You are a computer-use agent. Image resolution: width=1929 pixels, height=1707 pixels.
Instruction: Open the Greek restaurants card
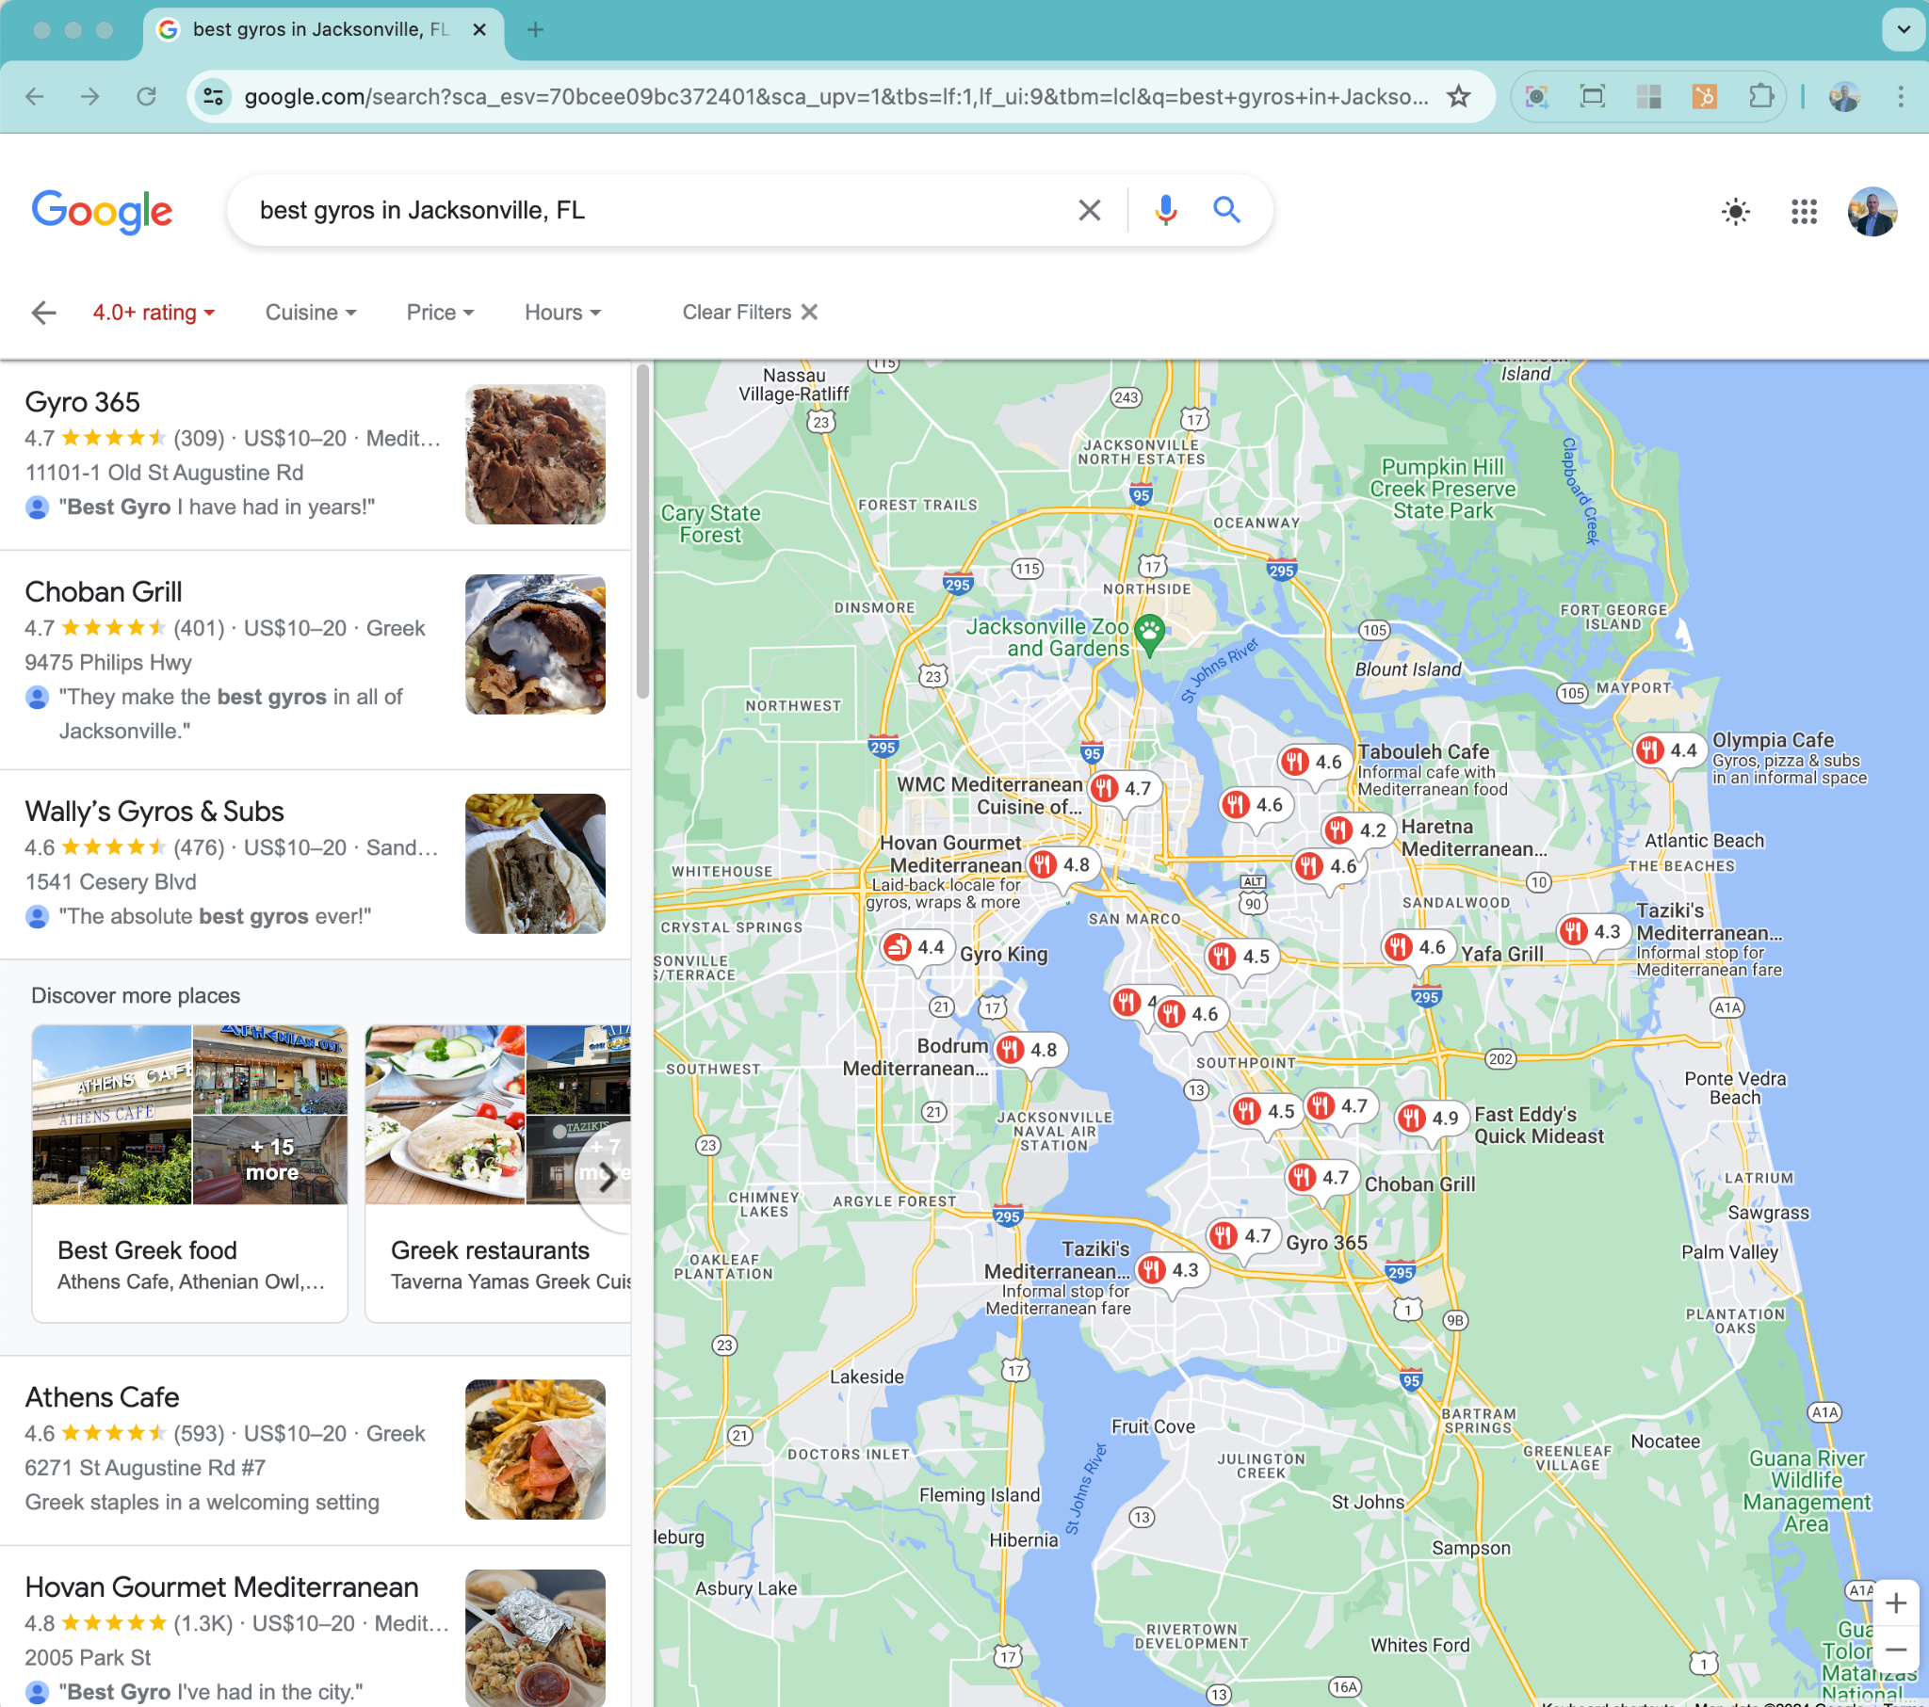(x=498, y=1173)
